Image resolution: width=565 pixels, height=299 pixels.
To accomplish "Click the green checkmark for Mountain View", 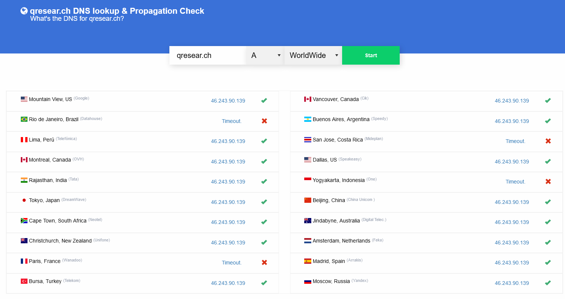I will pyautogui.click(x=264, y=101).
